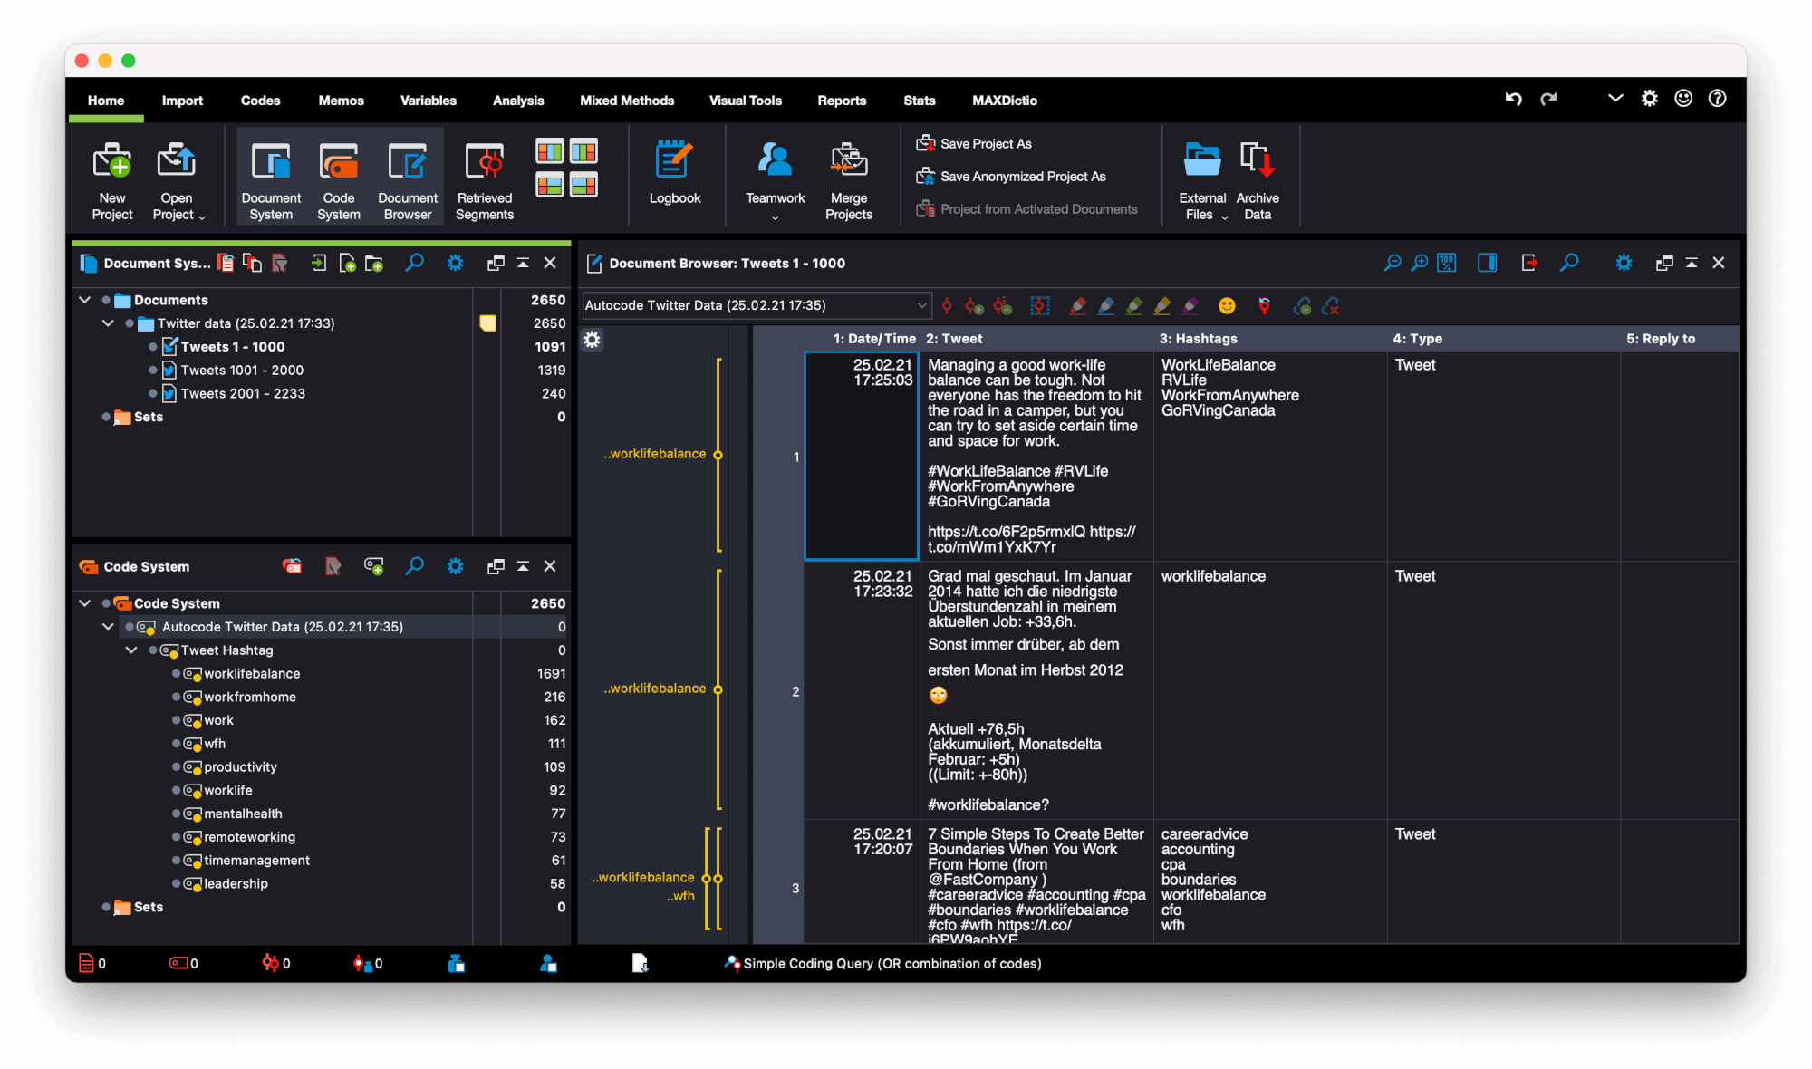Export the document from Document Browser

[x=1528, y=263]
